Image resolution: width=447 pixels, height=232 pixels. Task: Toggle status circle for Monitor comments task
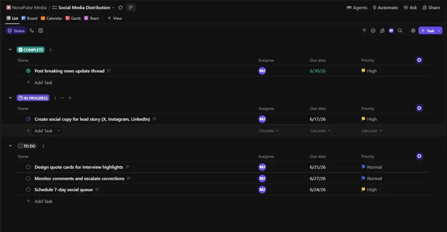28,178
